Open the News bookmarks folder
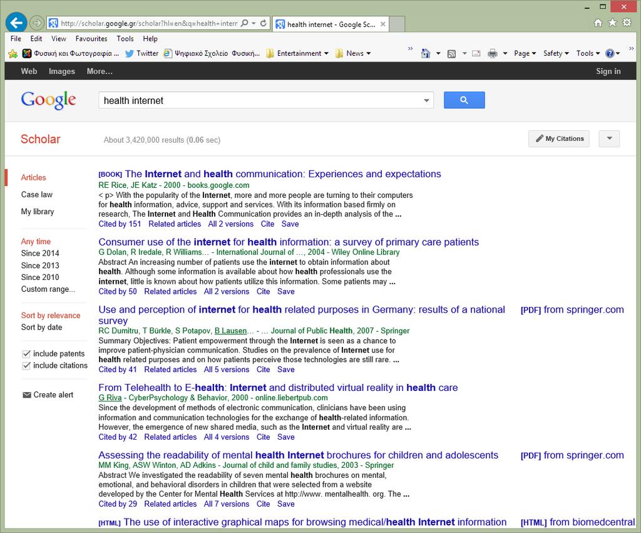 [353, 54]
